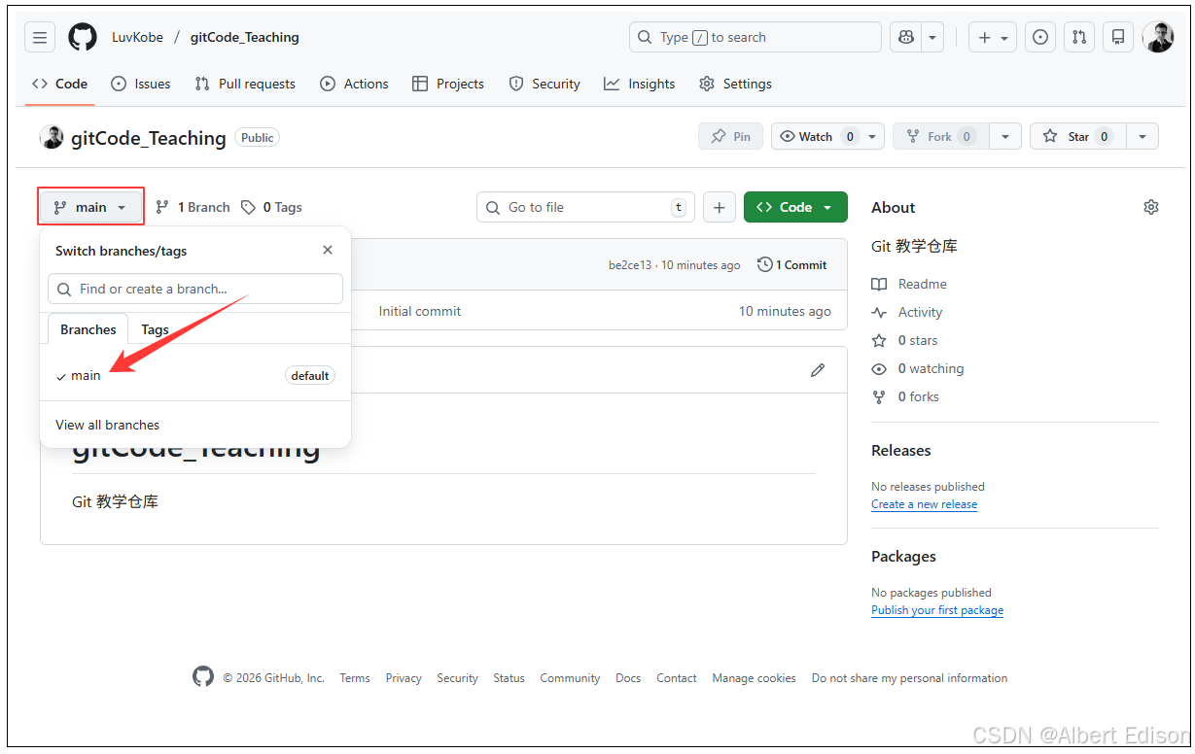The image size is (1195, 754).
Task: Switch to the Code tab
Action: tap(60, 84)
